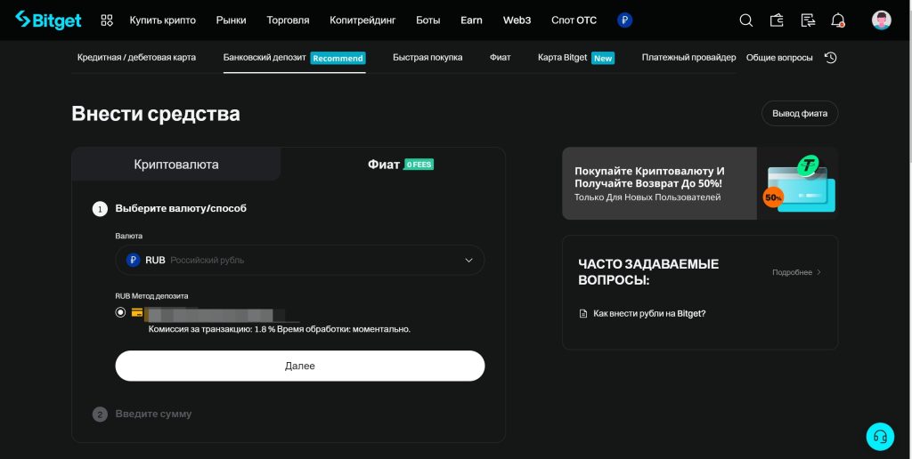Open the Как внести рубли на Bitget link
This screenshot has width=912, height=459.
click(x=648, y=313)
